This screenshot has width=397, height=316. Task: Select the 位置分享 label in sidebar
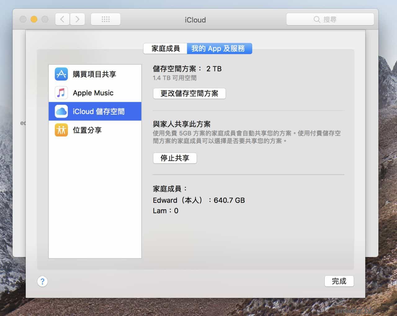87,130
